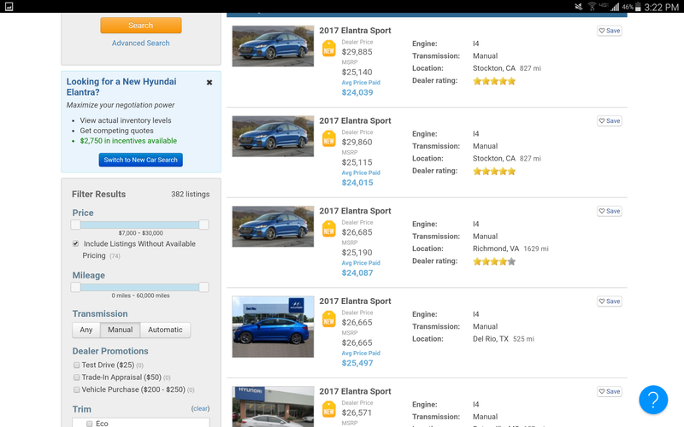Click Avg Price Paid link above $24,087
The height and width of the screenshot is (427, 684).
(361, 263)
